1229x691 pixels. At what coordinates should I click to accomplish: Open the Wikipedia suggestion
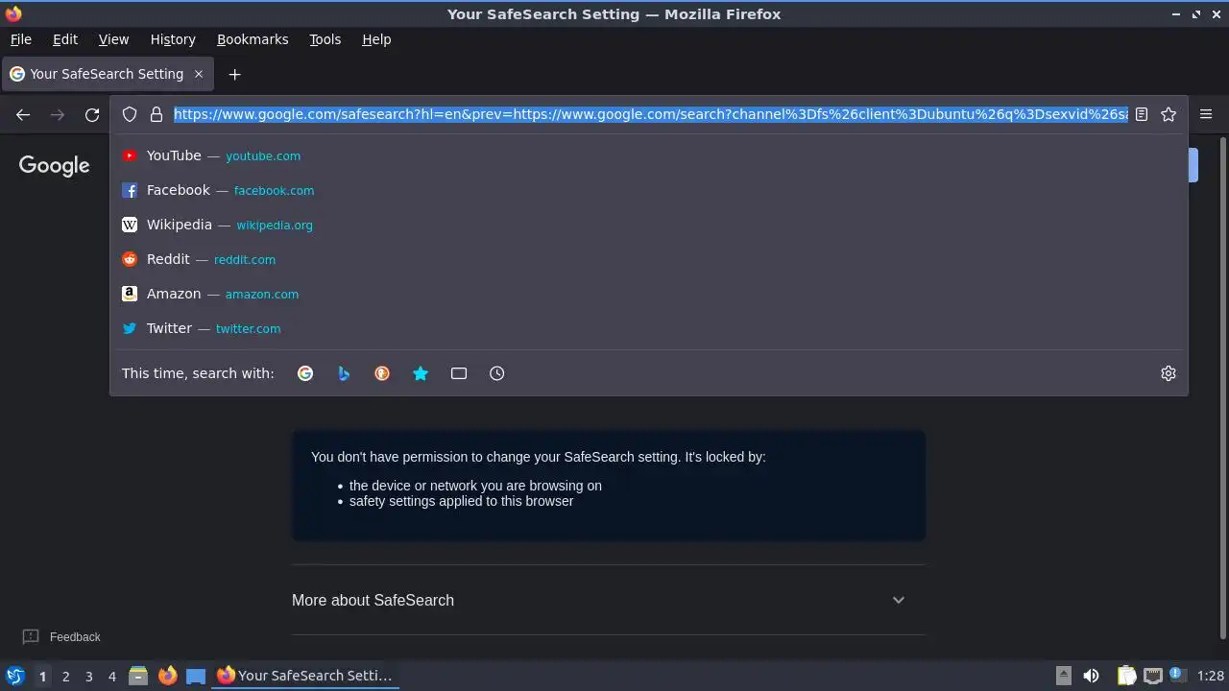649,225
